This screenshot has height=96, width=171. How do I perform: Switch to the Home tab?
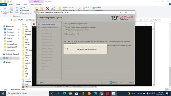[x=11, y=4]
